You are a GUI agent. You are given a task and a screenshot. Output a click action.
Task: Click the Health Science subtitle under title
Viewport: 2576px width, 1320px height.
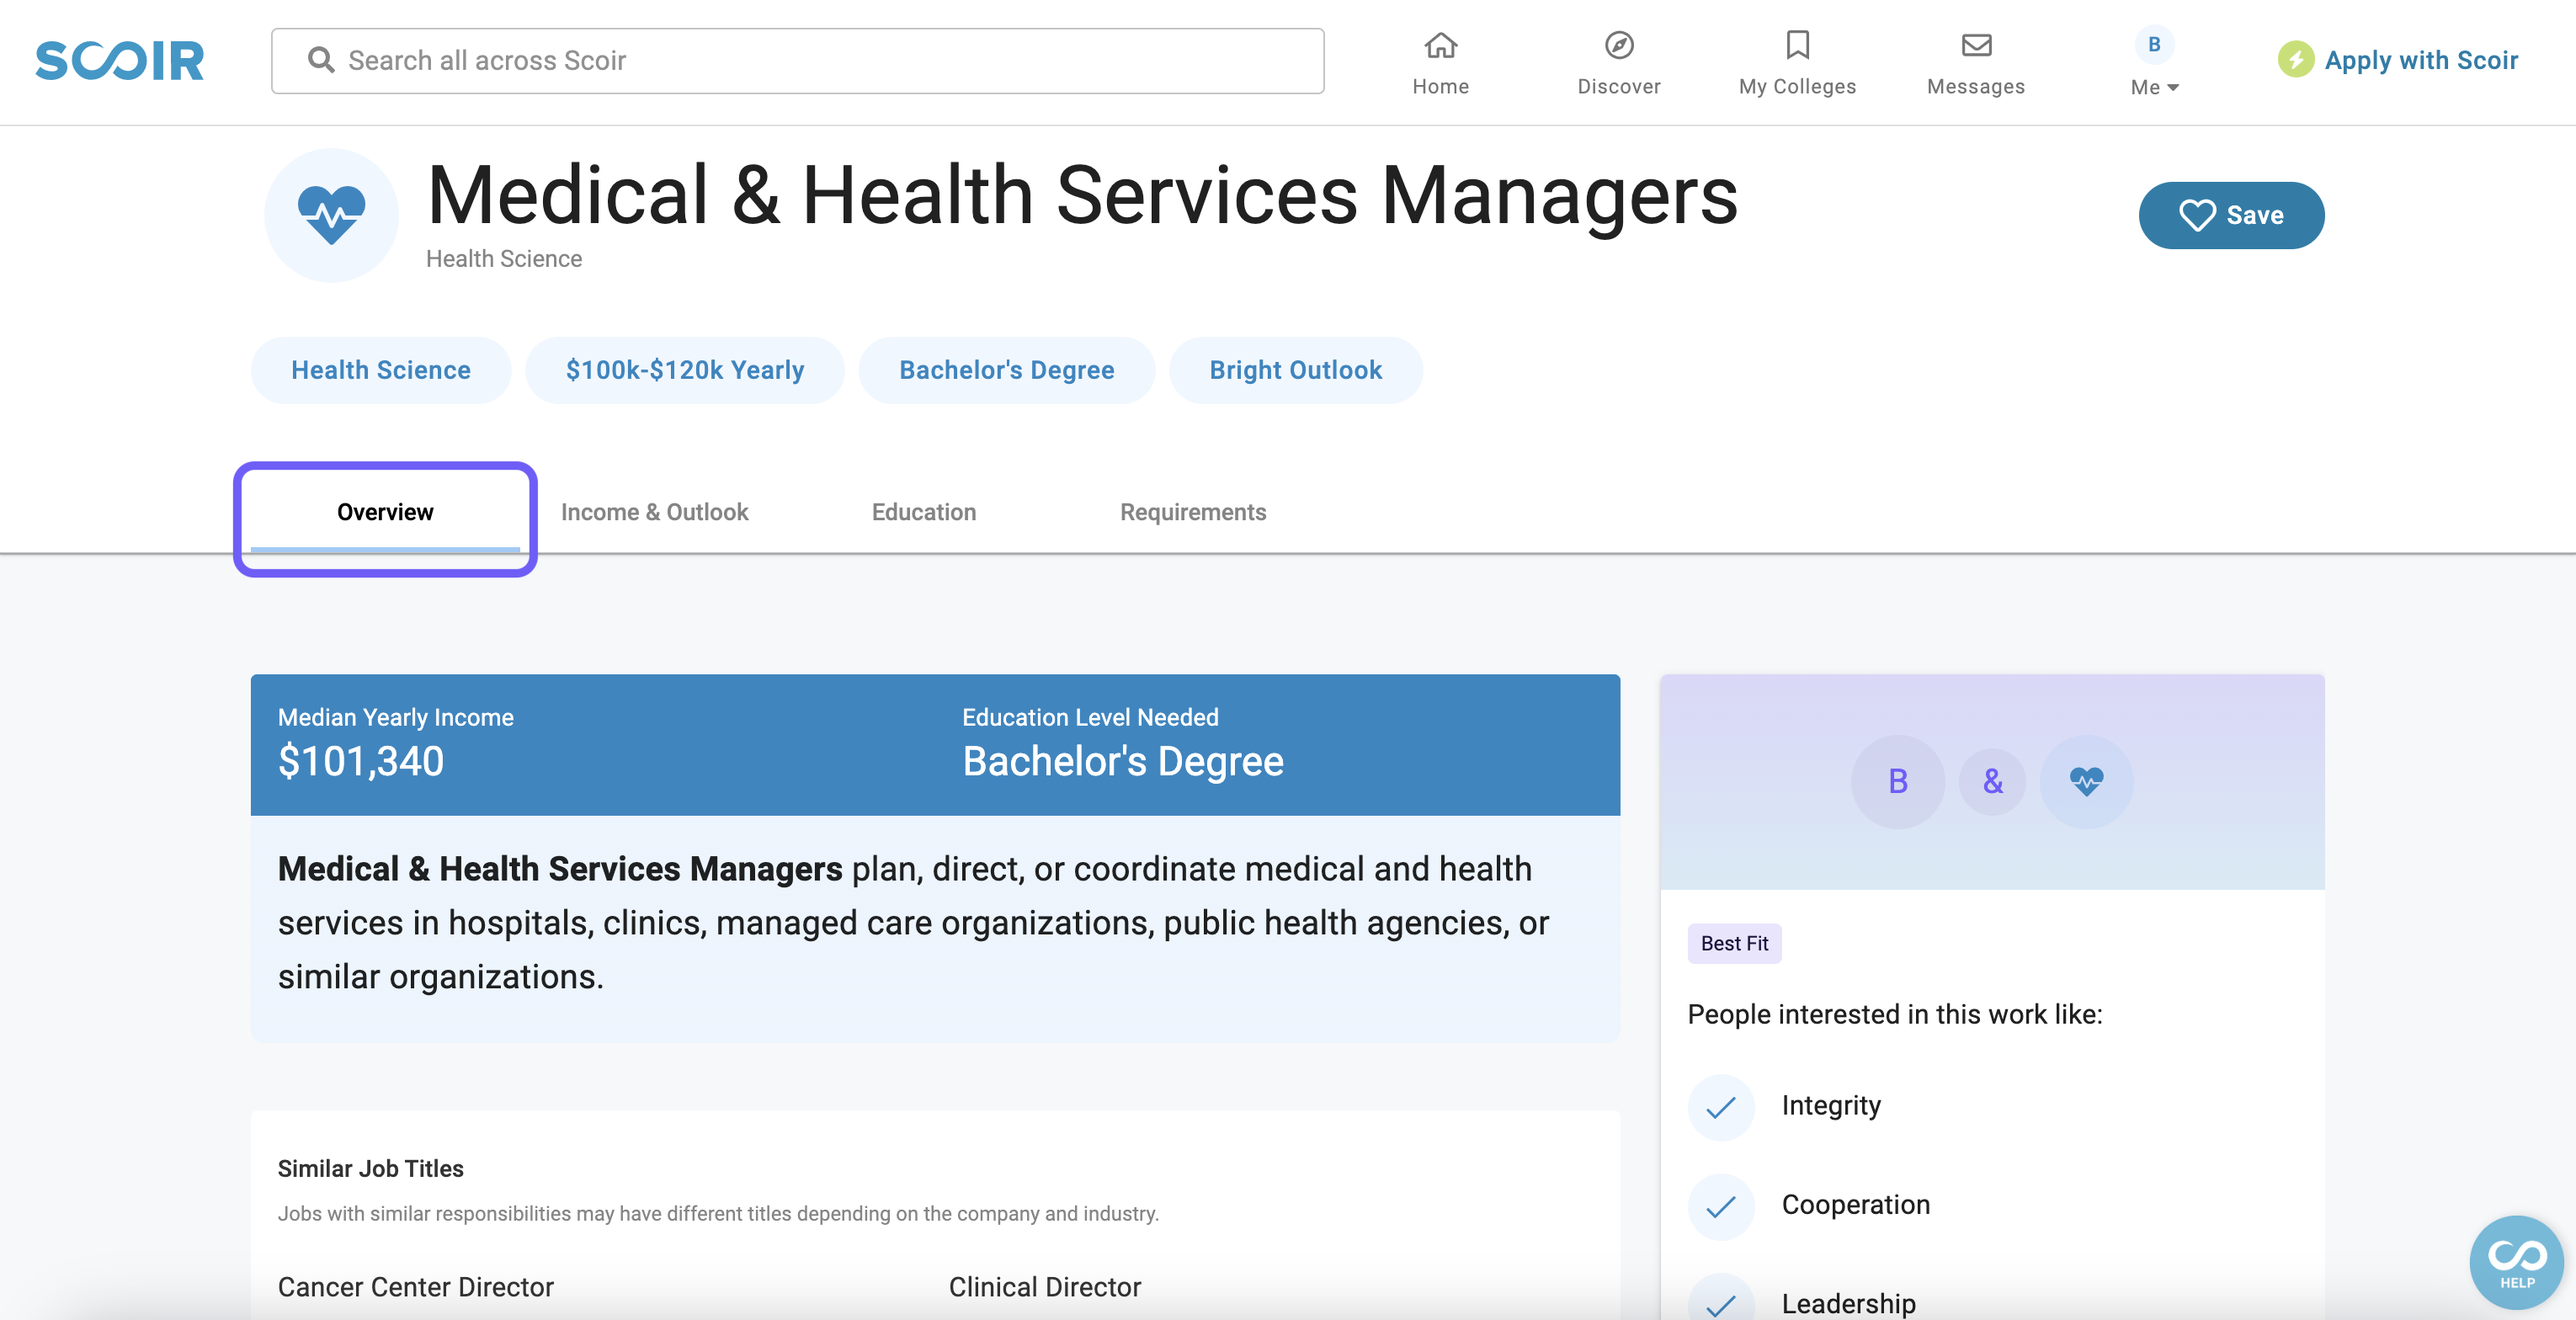click(x=503, y=259)
